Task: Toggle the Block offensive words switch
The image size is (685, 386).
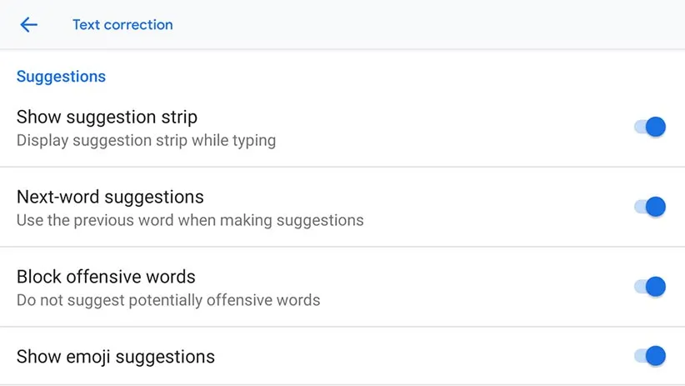Action: point(650,287)
